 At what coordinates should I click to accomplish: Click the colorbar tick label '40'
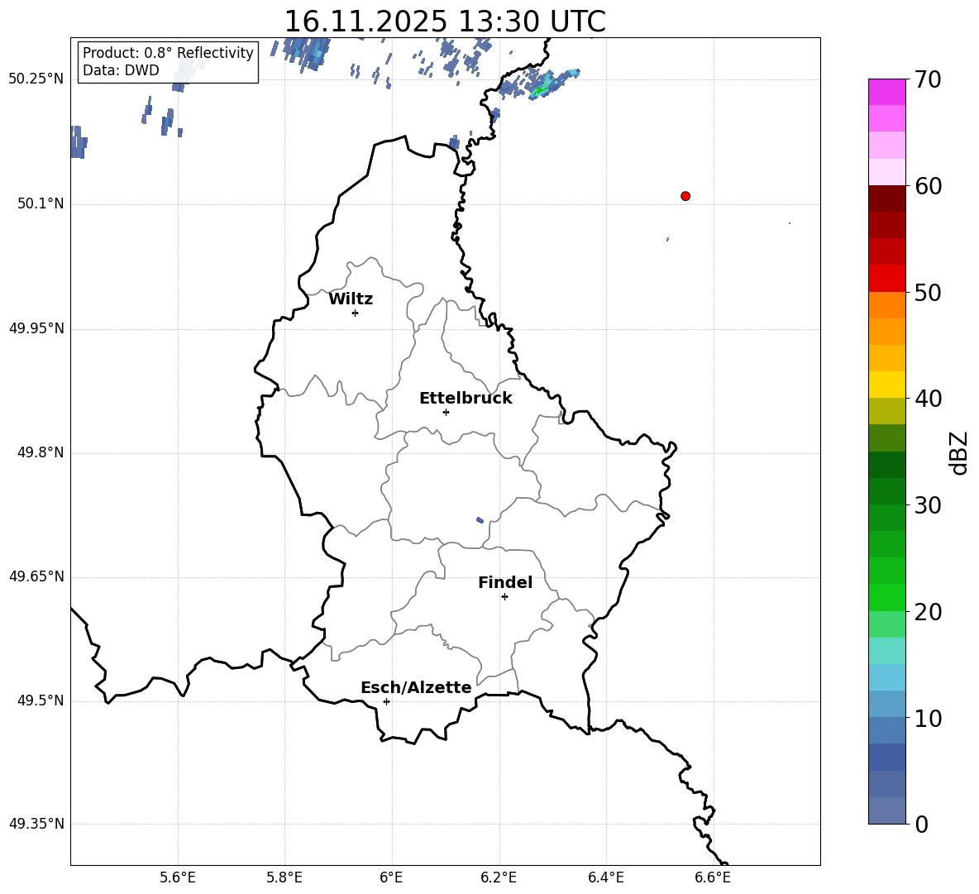(928, 399)
